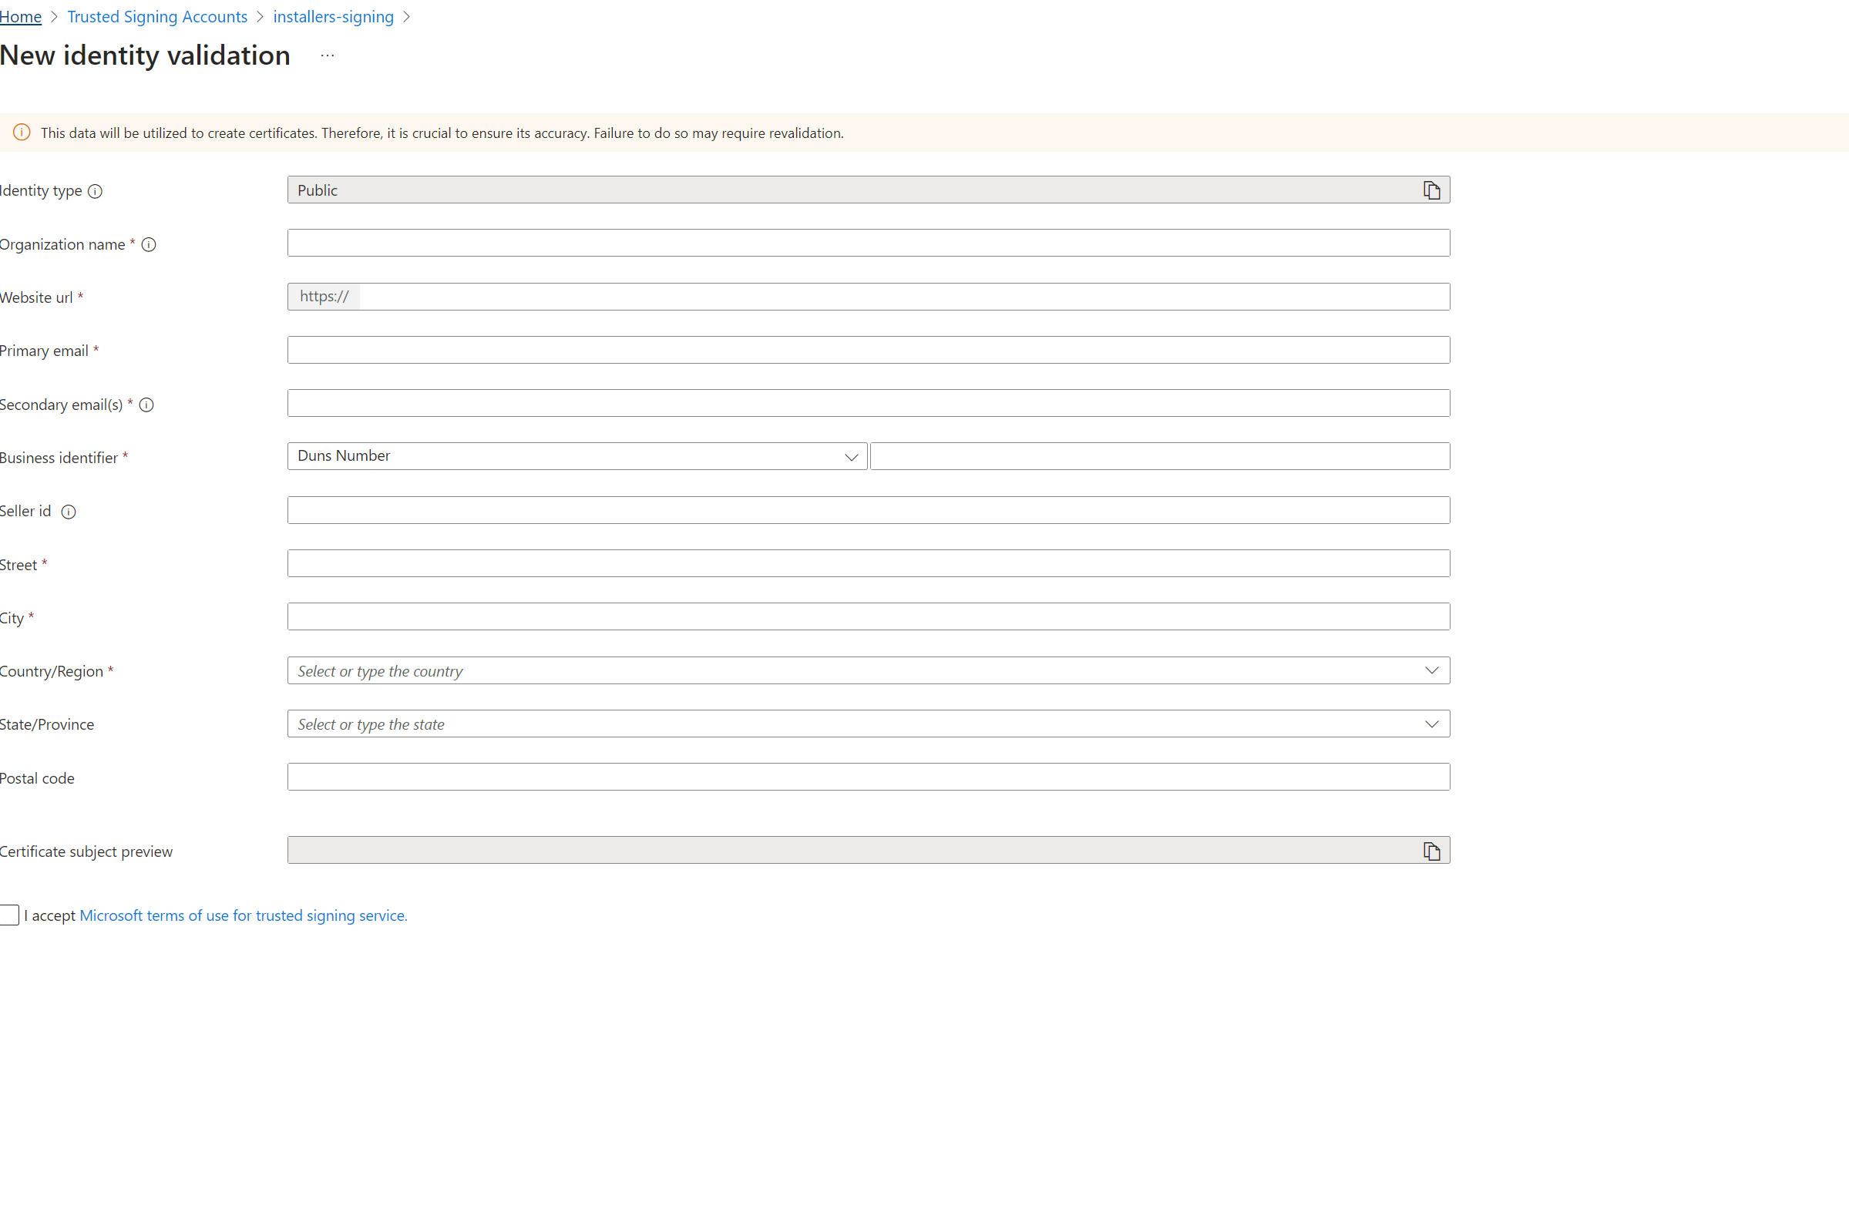View the Seller id info tooltip

[69, 512]
